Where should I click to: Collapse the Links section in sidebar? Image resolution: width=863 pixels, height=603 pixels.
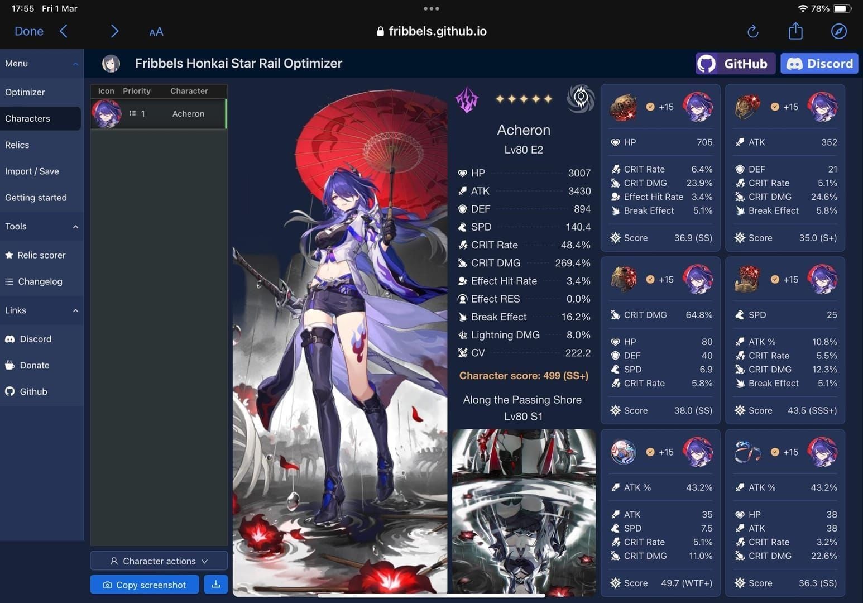point(75,310)
